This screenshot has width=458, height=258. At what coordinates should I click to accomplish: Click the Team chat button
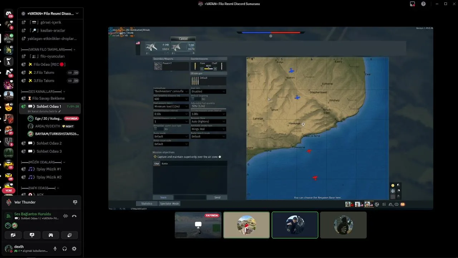[163, 197]
